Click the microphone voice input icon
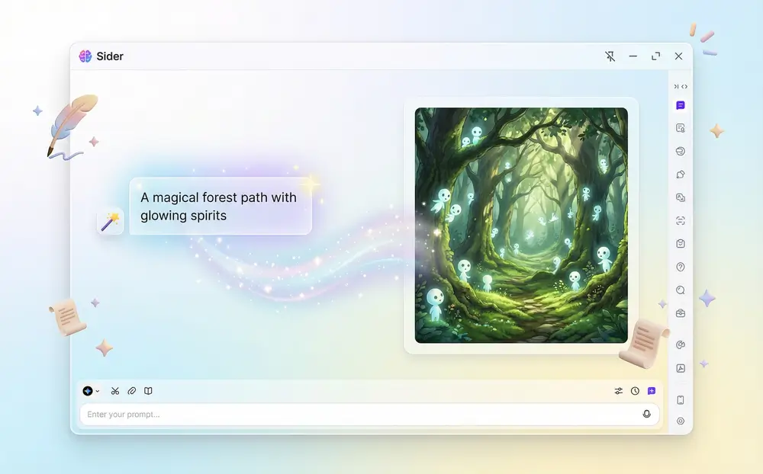This screenshot has width=763, height=474. [x=647, y=414]
